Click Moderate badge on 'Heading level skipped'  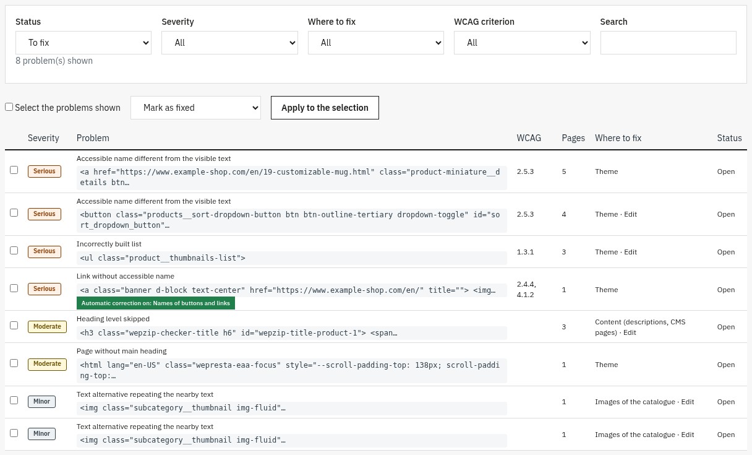tap(47, 327)
